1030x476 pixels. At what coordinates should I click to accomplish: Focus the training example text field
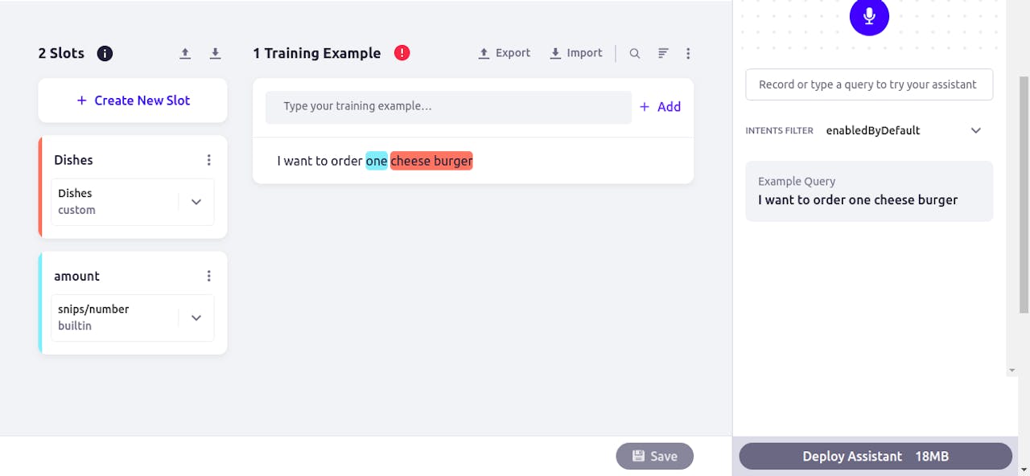[448, 107]
